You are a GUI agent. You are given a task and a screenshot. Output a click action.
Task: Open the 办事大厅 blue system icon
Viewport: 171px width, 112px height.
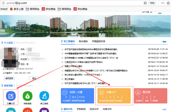(x=11, y=96)
